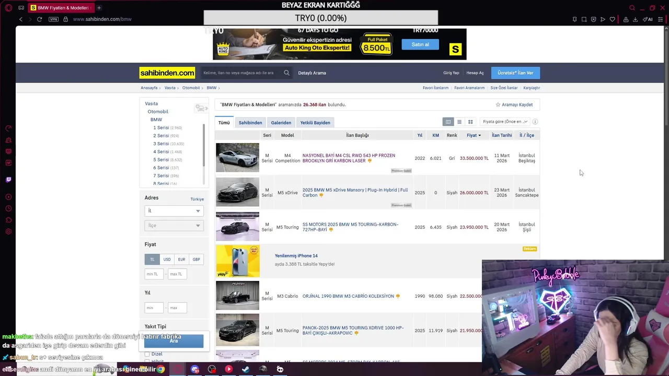Toggle the VPN badge in address bar
Image resolution: width=669 pixels, height=376 pixels.
pos(53,19)
